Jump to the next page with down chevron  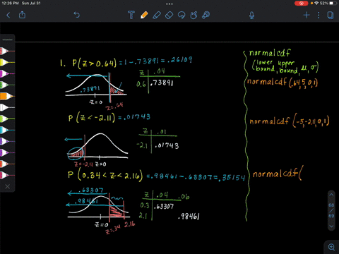331,226
